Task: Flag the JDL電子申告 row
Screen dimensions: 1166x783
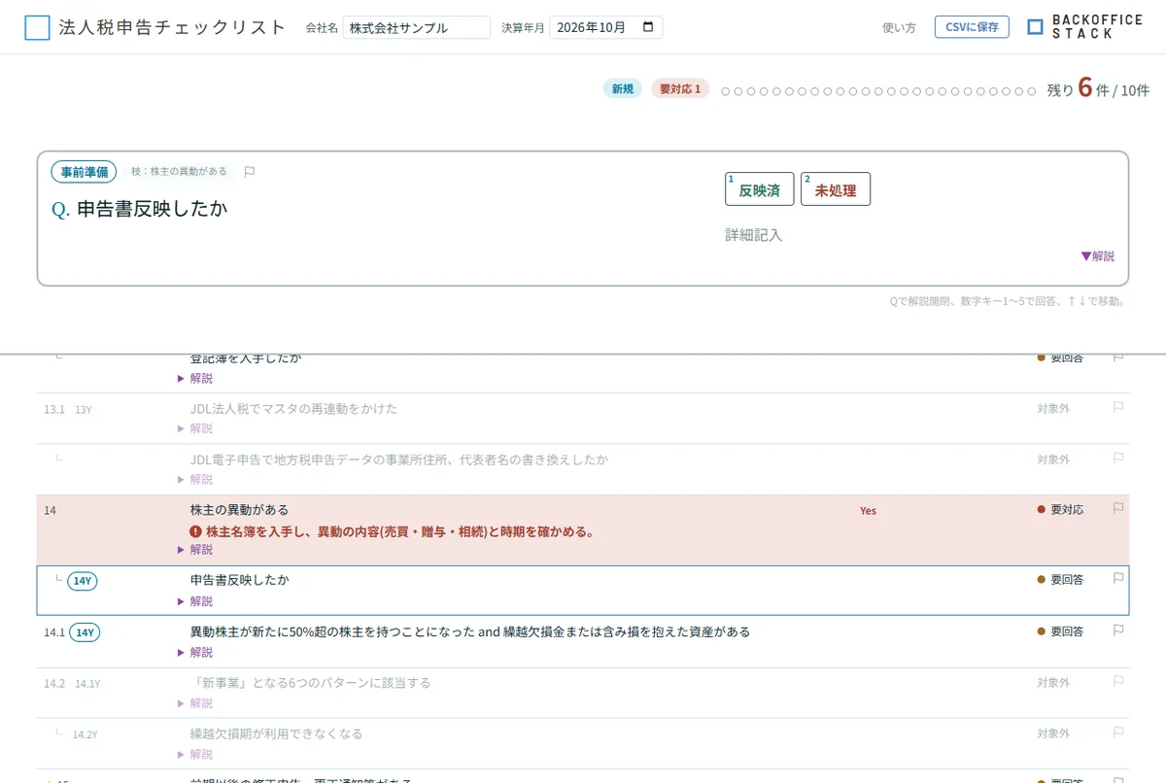Action: click(x=1118, y=459)
